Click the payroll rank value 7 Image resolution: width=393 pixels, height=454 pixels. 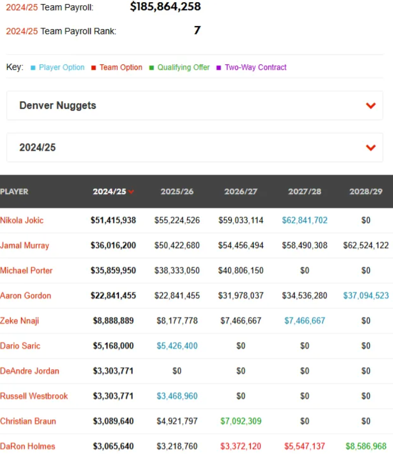(x=197, y=30)
